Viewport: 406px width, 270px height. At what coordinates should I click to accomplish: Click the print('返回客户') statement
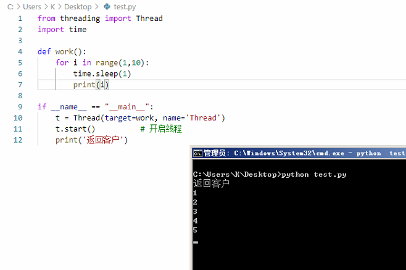[91, 140]
